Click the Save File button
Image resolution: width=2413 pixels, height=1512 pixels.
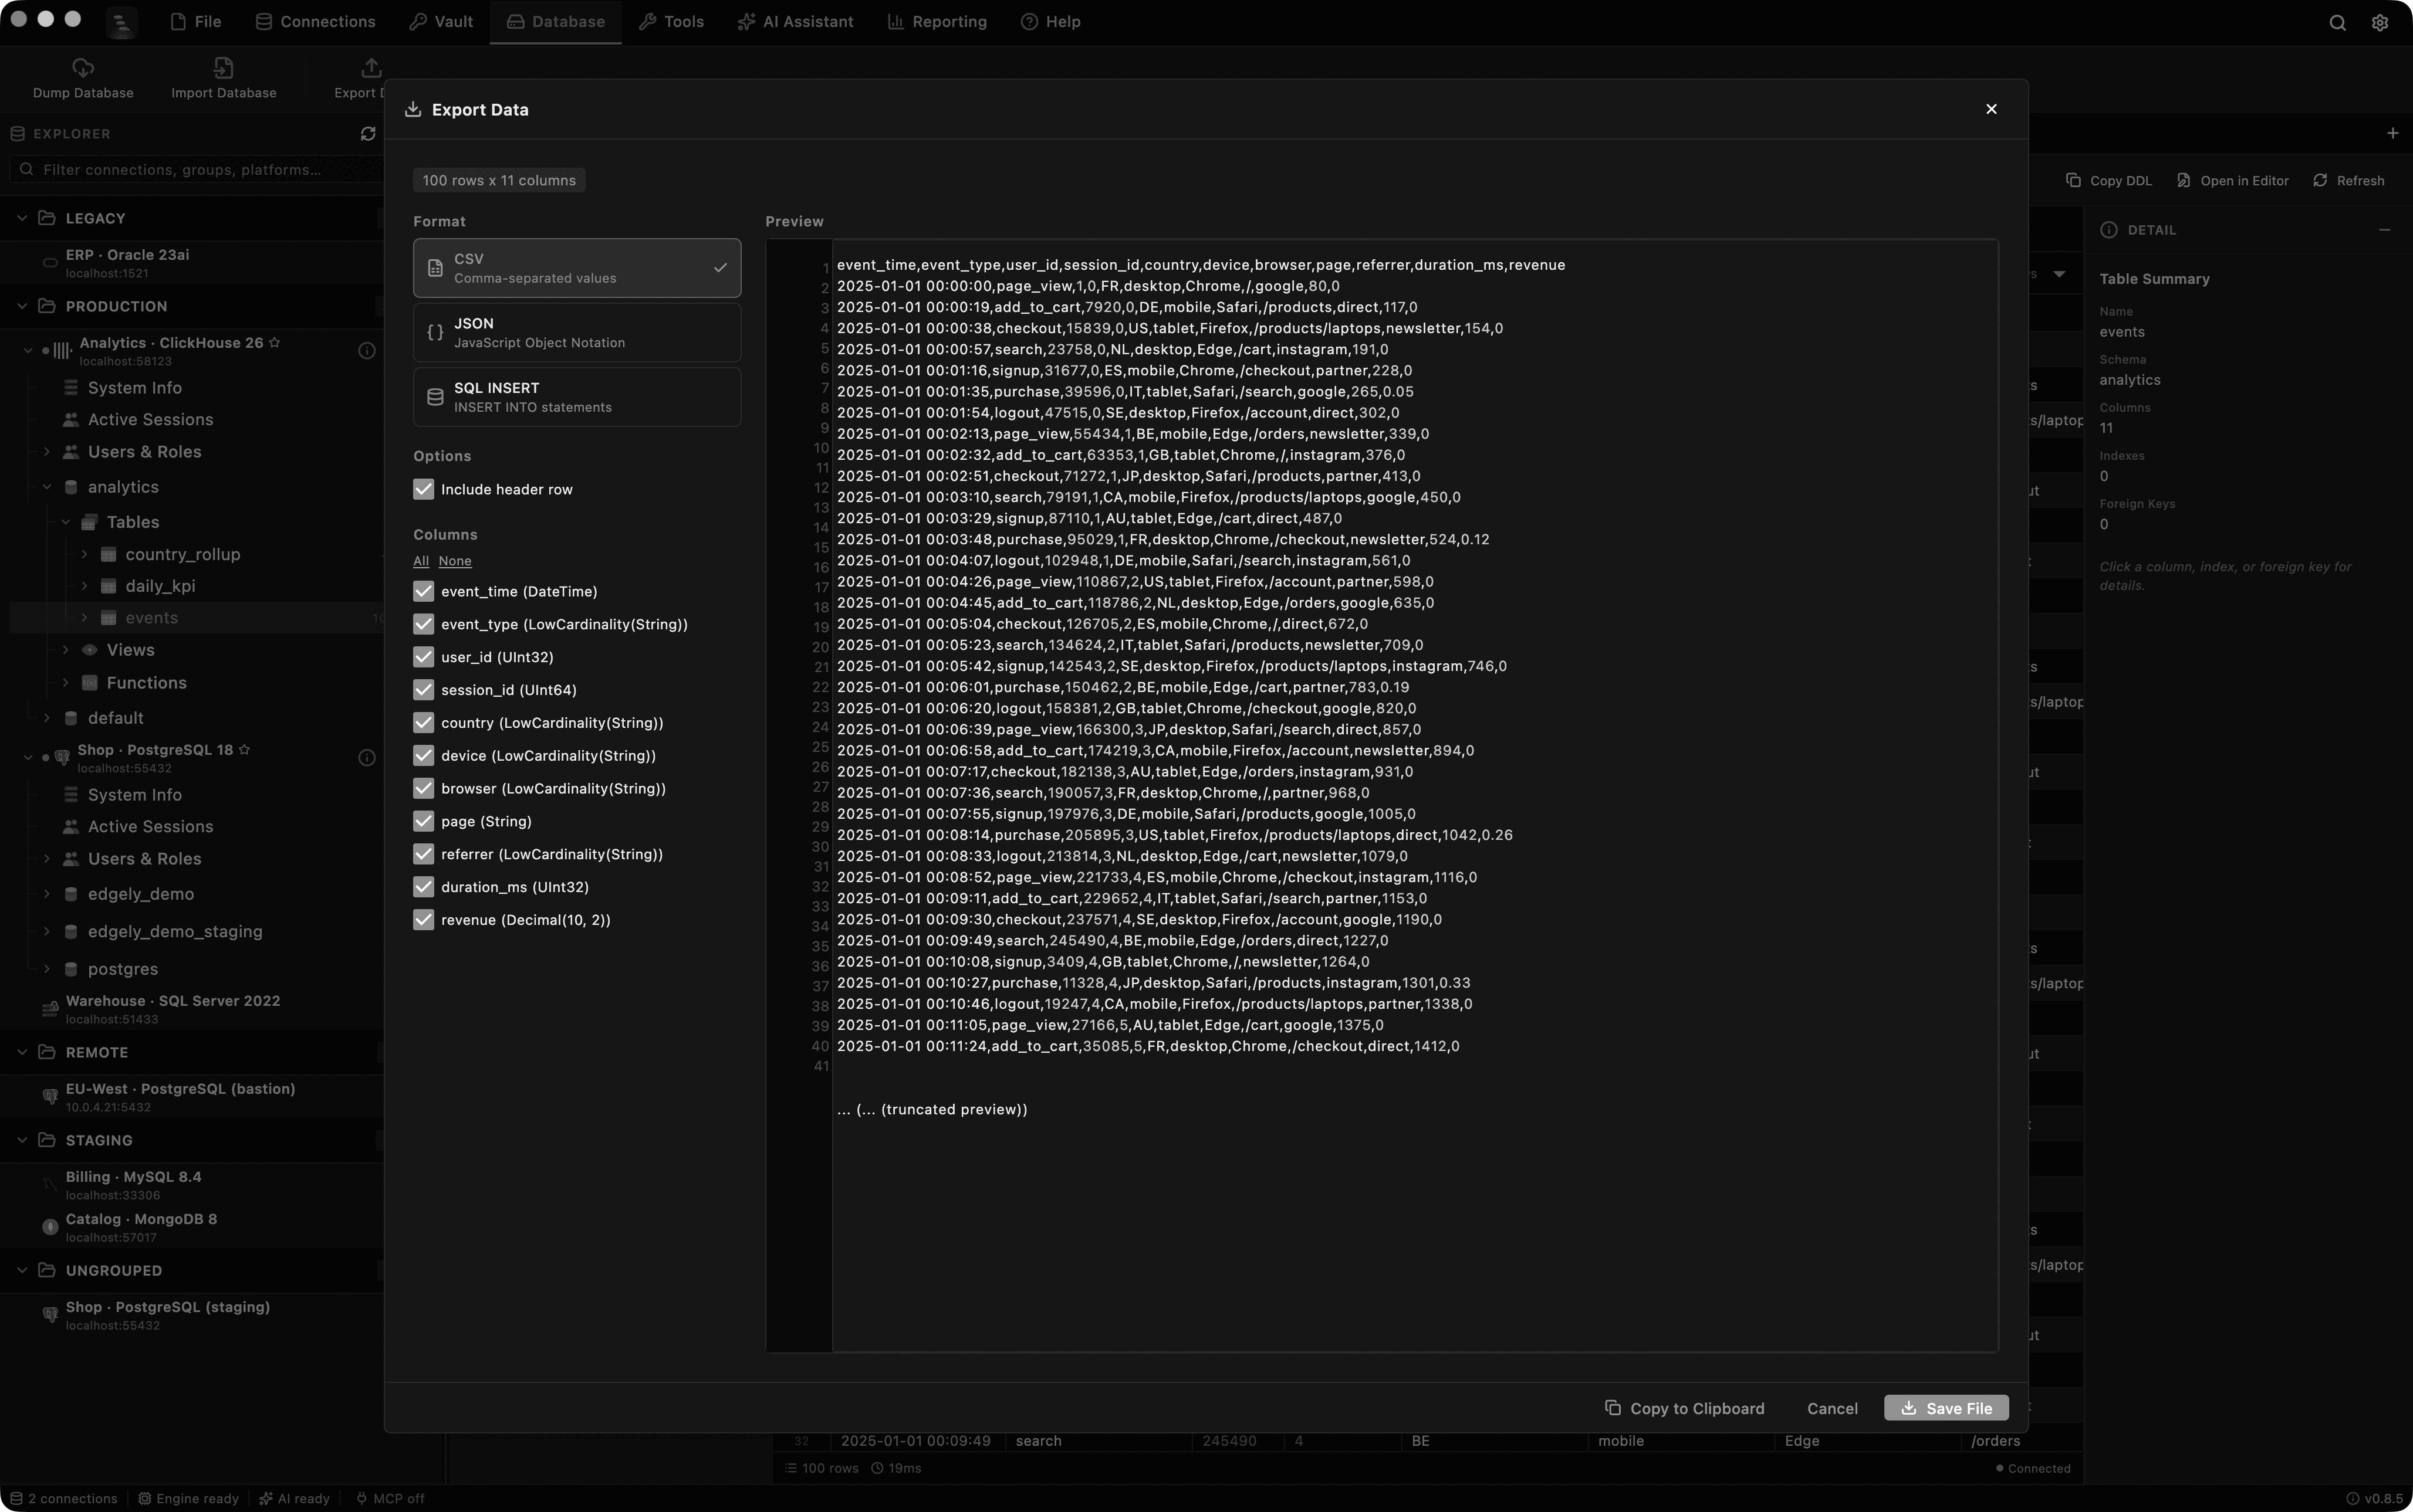(1946, 1408)
